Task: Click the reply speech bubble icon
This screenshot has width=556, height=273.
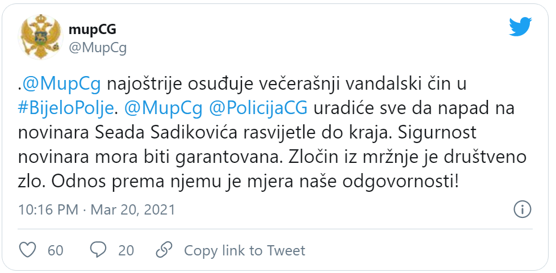Action: 98,250
